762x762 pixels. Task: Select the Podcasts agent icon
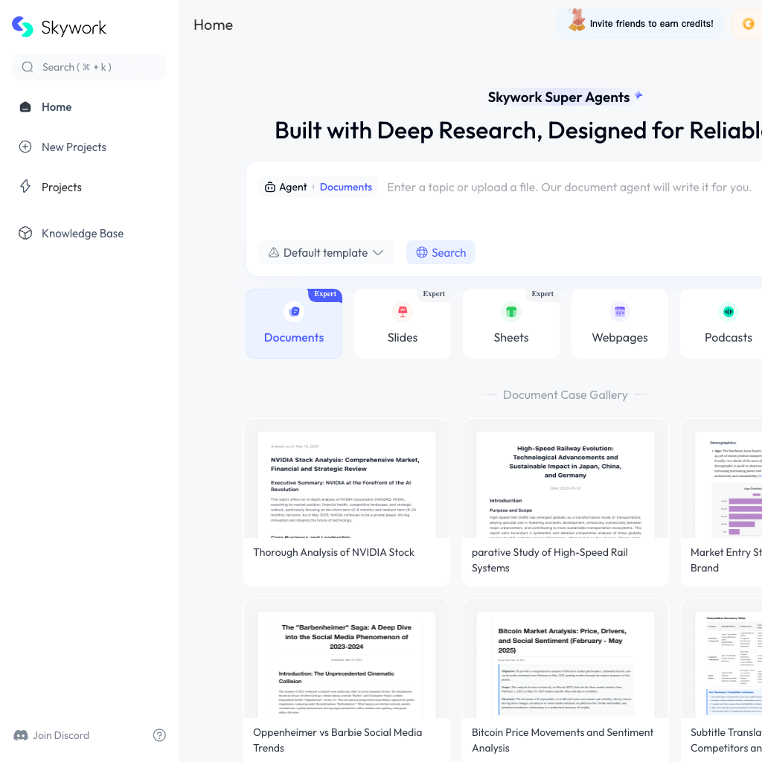tap(729, 312)
